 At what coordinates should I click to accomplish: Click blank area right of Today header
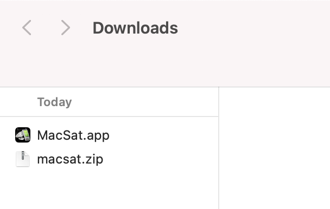(145, 102)
